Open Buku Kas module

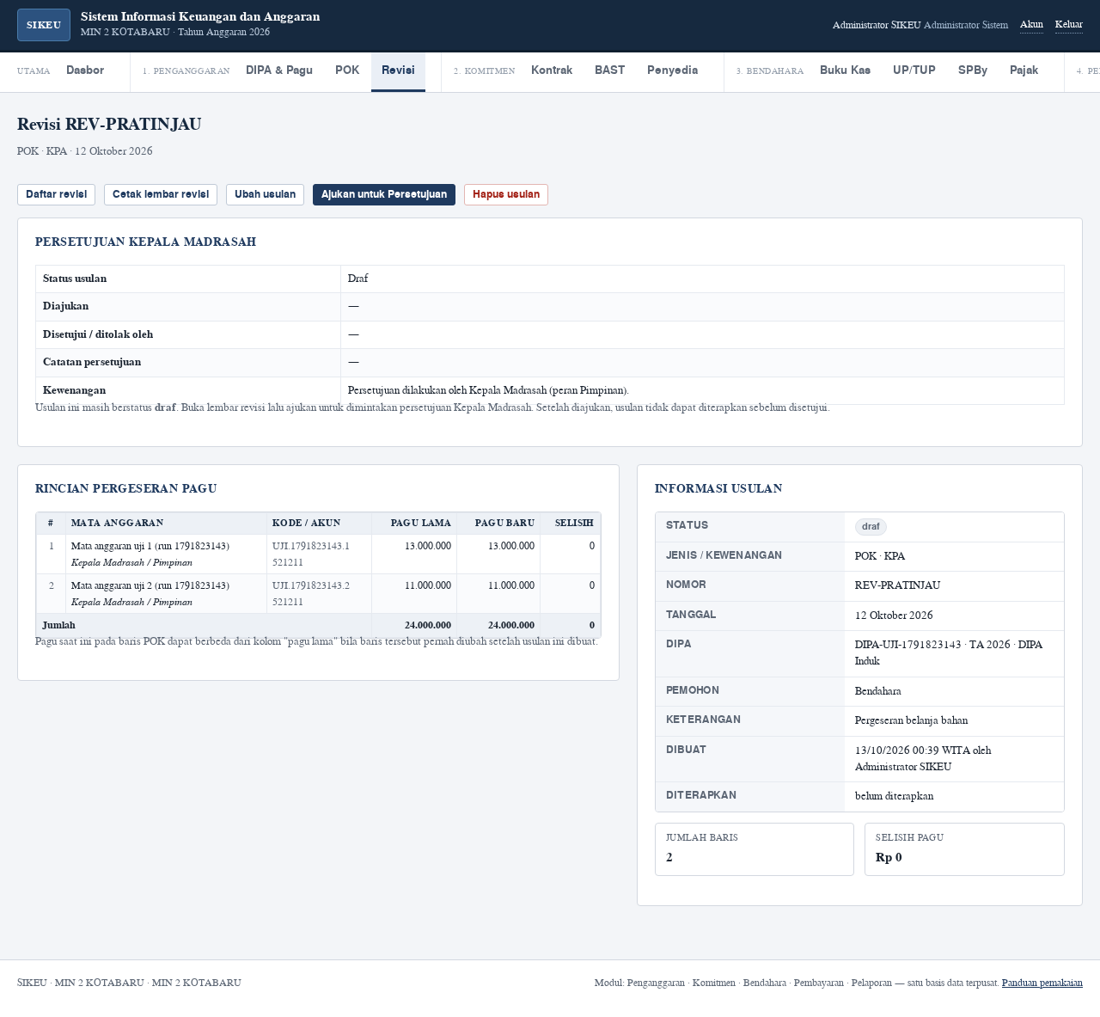point(845,70)
